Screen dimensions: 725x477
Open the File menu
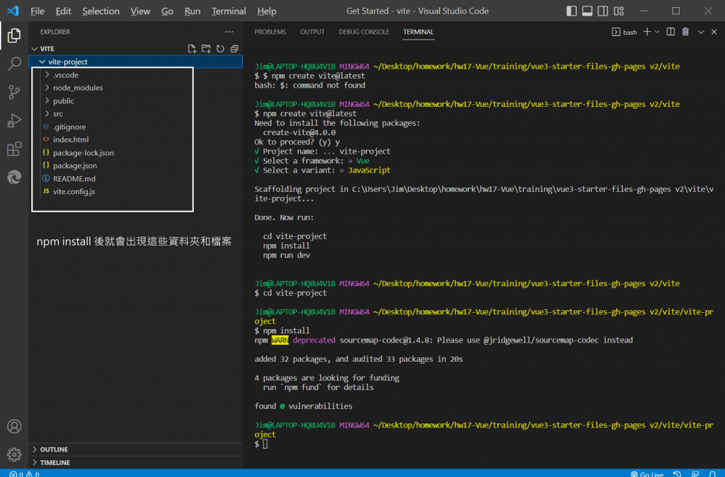(x=37, y=11)
